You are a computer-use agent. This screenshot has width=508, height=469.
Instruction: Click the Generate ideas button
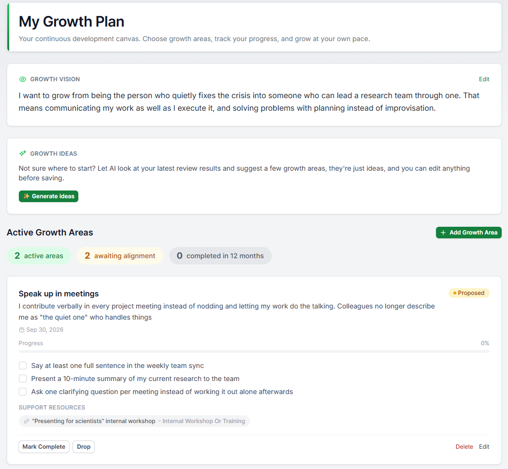[x=49, y=196]
